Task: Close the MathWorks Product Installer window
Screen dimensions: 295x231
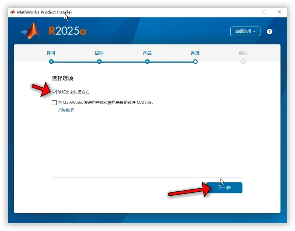Action: coord(280,12)
